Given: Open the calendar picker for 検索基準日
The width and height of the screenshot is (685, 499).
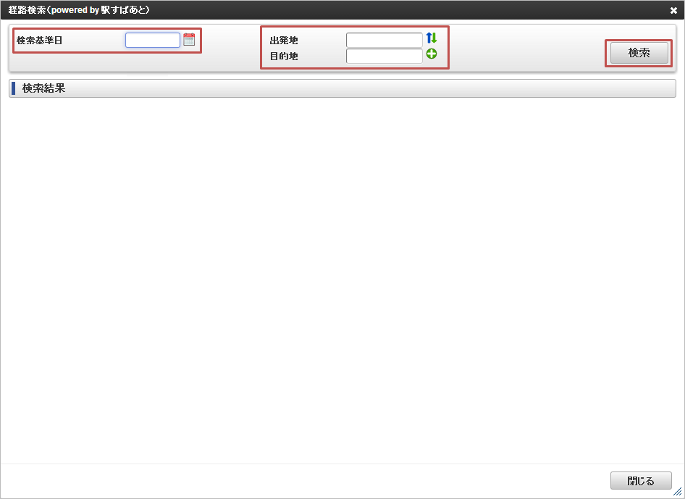Looking at the screenshot, I should click(x=189, y=40).
